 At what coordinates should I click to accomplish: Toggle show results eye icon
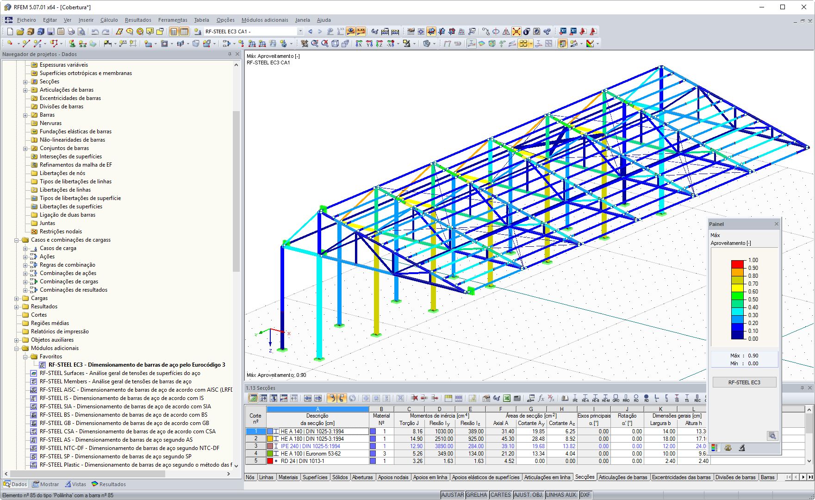coord(351,31)
